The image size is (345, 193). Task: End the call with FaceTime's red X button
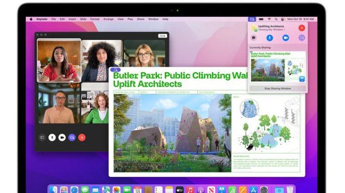click(x=82, y=138)
